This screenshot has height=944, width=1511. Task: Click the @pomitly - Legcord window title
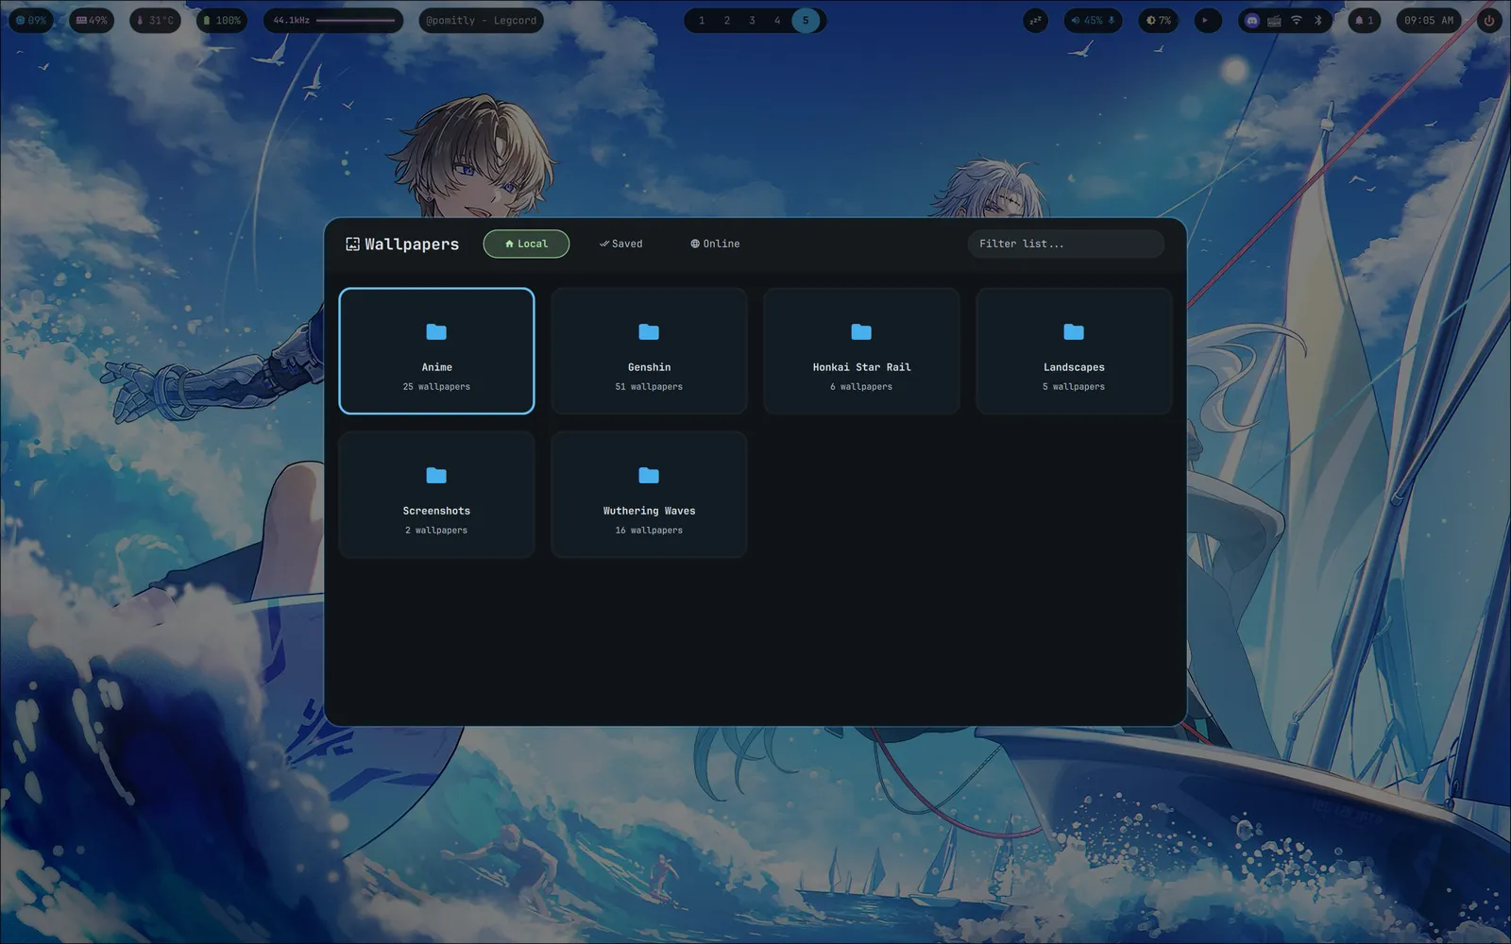pyautogui.click(x=481, y=20)
